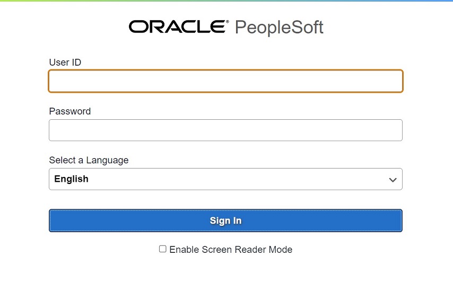Click the PeopleSoft wordmark in the header
453x283 pixels.
pos(279,27)
